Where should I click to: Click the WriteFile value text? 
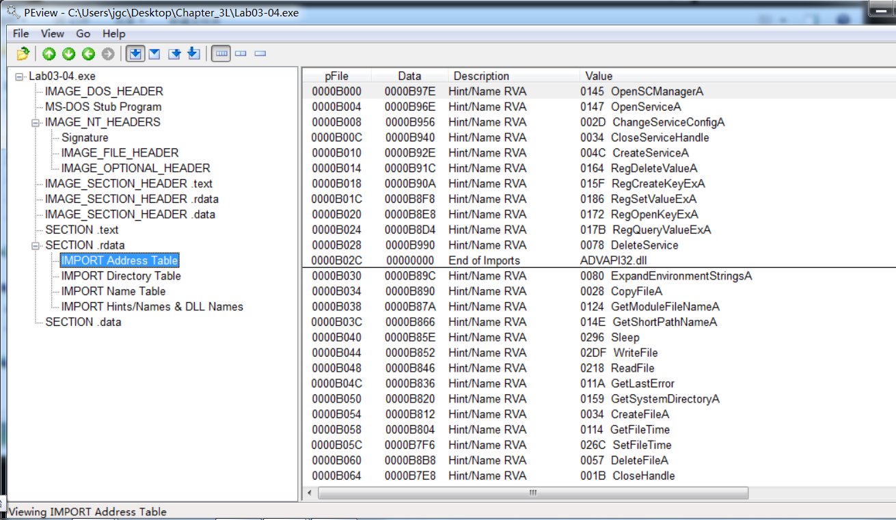(636, 353)
